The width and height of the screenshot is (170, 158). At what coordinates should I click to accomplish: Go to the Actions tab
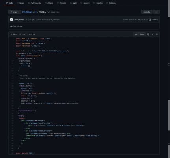tap(49, 3)
